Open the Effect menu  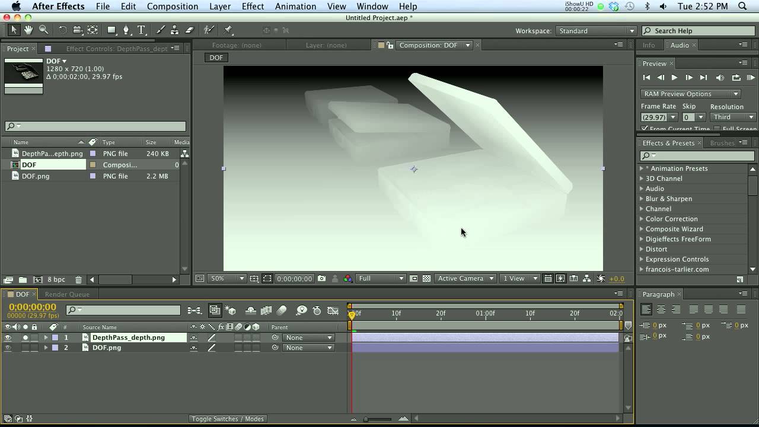[x=253, y=6]
